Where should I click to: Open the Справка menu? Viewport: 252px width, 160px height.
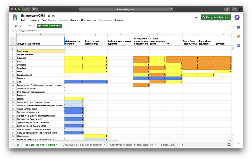pos(119,20)
